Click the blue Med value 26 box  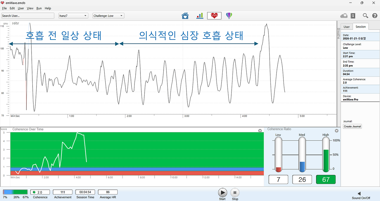tap(302, 180)
